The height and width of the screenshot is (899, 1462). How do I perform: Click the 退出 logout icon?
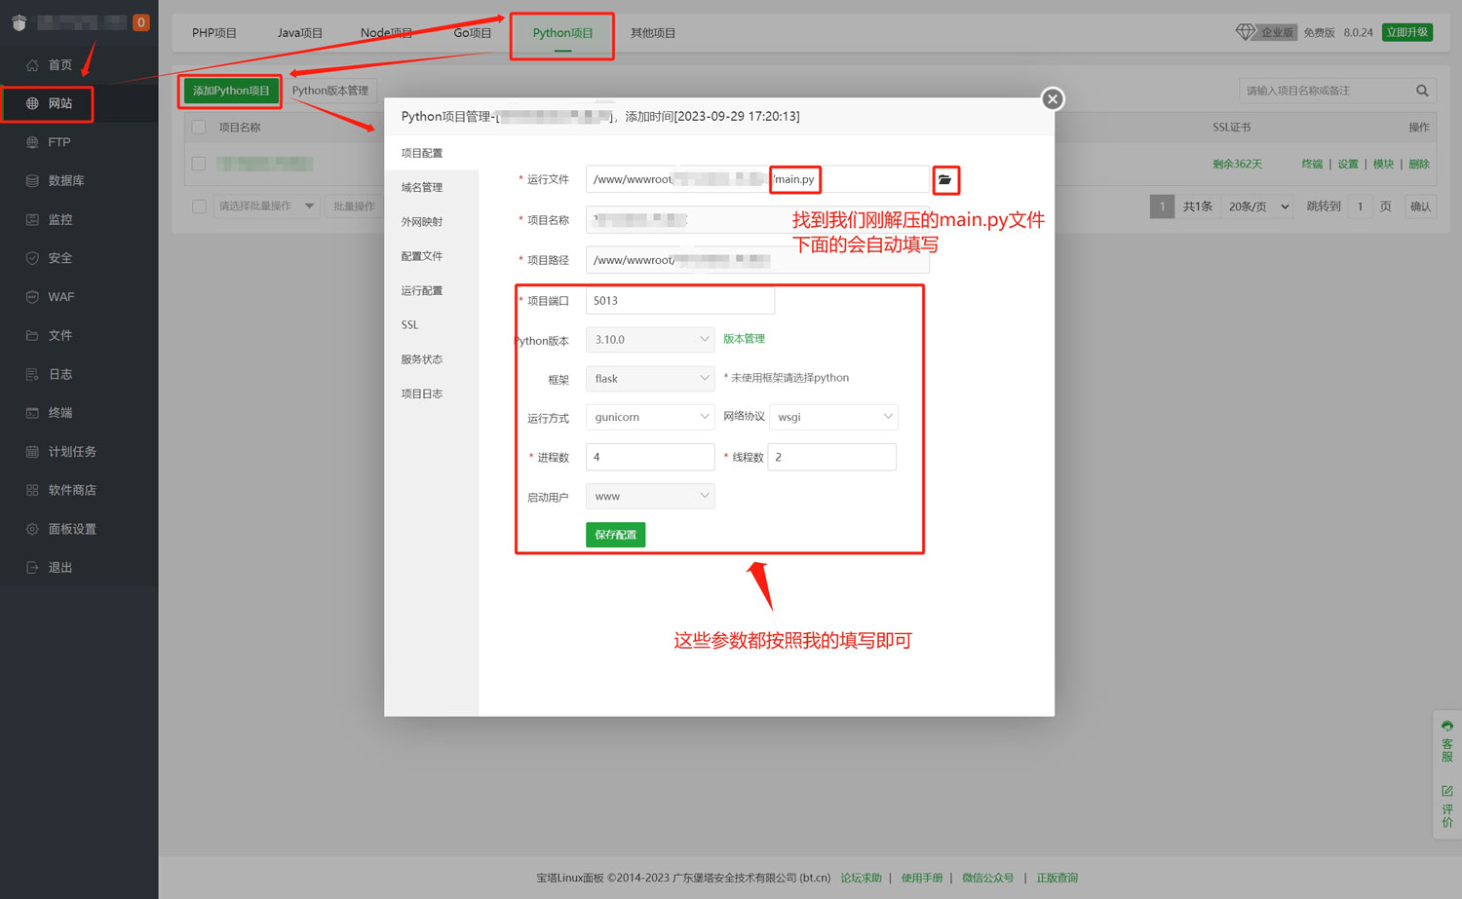pyautogui.click(x=32, y=568)
